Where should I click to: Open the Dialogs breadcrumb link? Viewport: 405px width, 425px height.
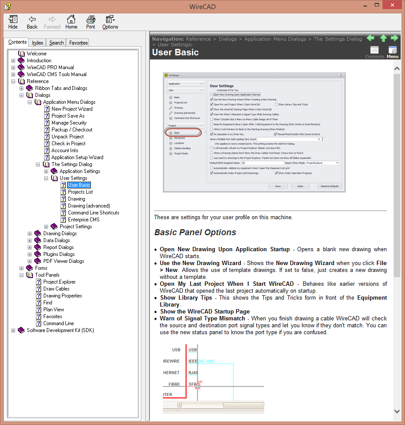228,39
